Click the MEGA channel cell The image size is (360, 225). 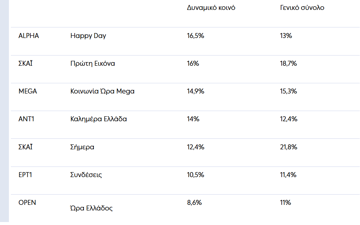(28, 91)
